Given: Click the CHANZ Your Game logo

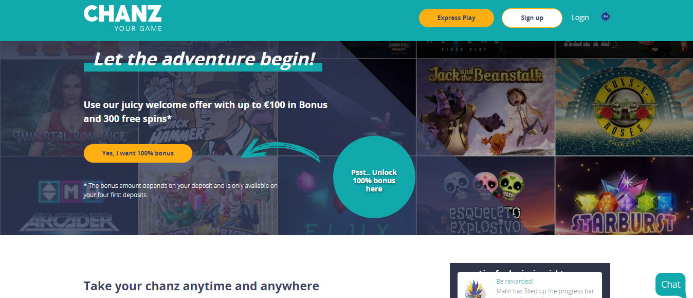Looking at the screenshot, I should click(x=123, y=19).
